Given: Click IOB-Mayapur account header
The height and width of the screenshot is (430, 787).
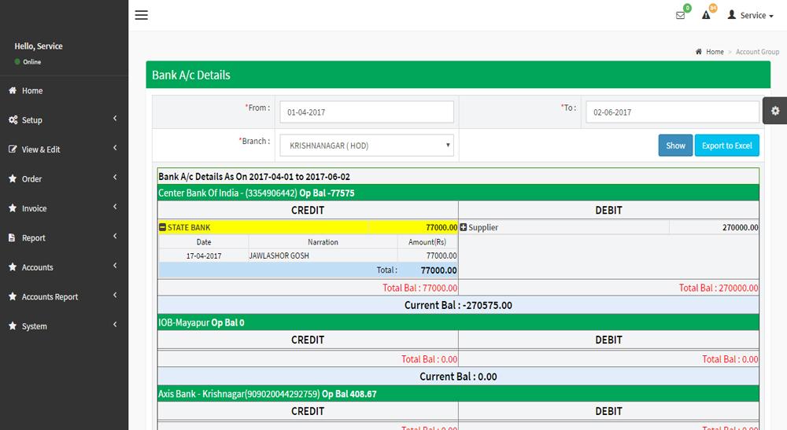Looking at the screenshot, I should [458, 322].
